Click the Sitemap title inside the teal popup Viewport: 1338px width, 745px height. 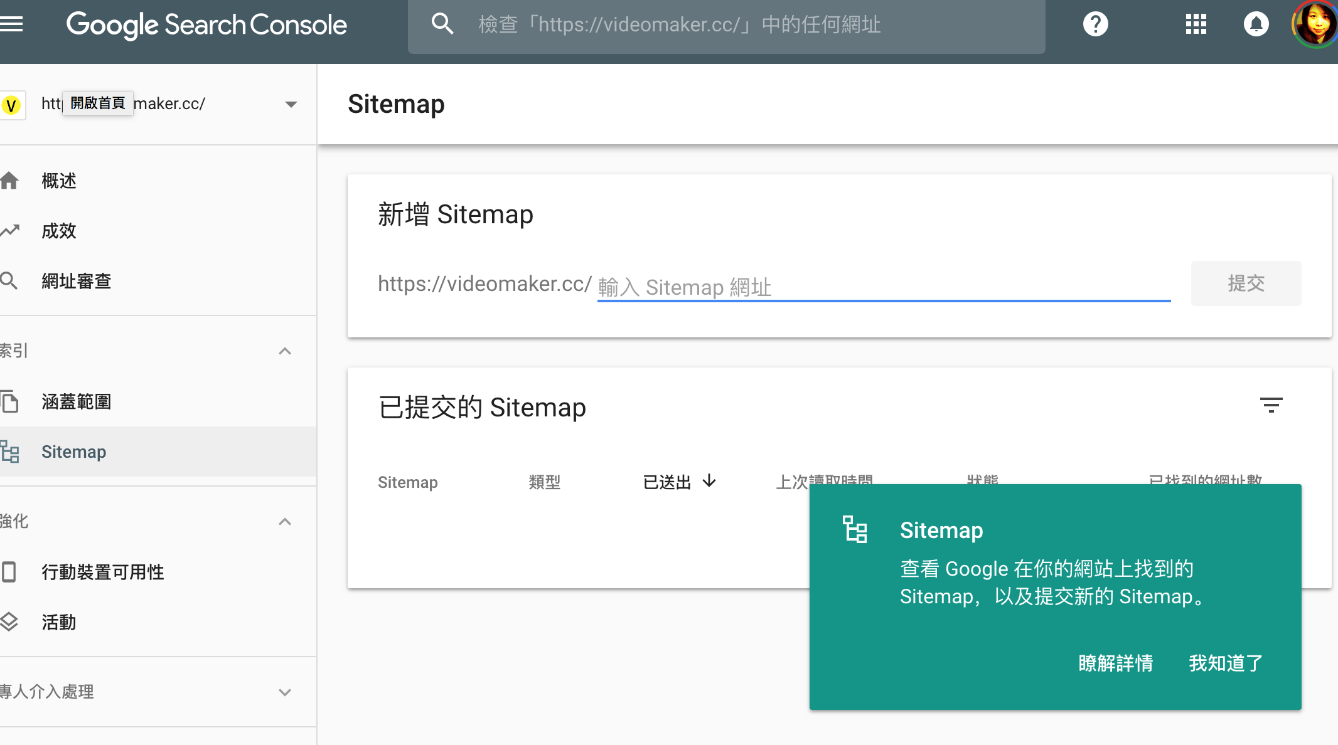[941, 531]
